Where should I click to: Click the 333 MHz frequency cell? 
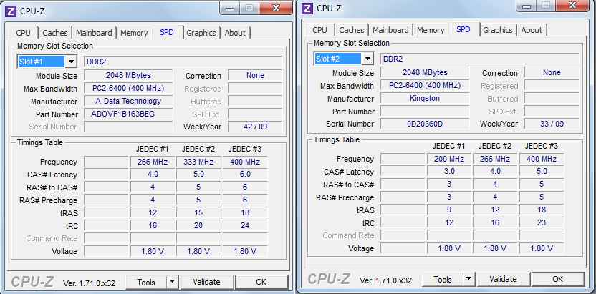point(199,162)
